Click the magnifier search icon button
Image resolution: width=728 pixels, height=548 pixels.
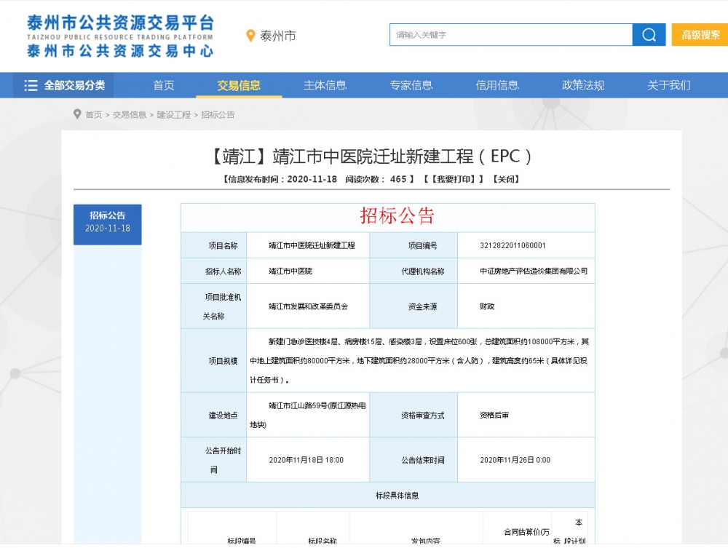tap(649, 35)
